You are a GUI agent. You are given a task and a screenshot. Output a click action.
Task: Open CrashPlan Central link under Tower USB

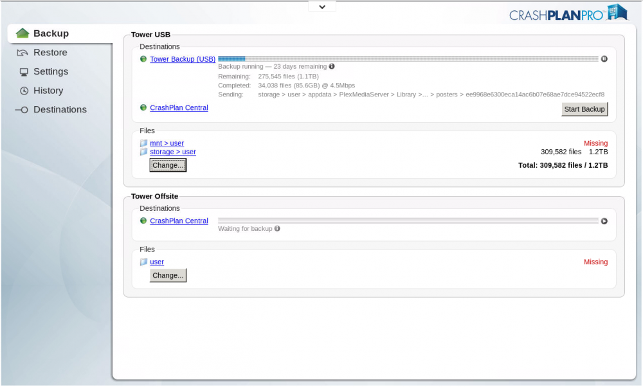[x=179, y=108]
